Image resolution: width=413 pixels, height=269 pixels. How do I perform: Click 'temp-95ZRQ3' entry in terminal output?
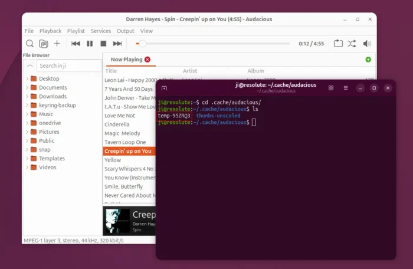coord(174,116)
